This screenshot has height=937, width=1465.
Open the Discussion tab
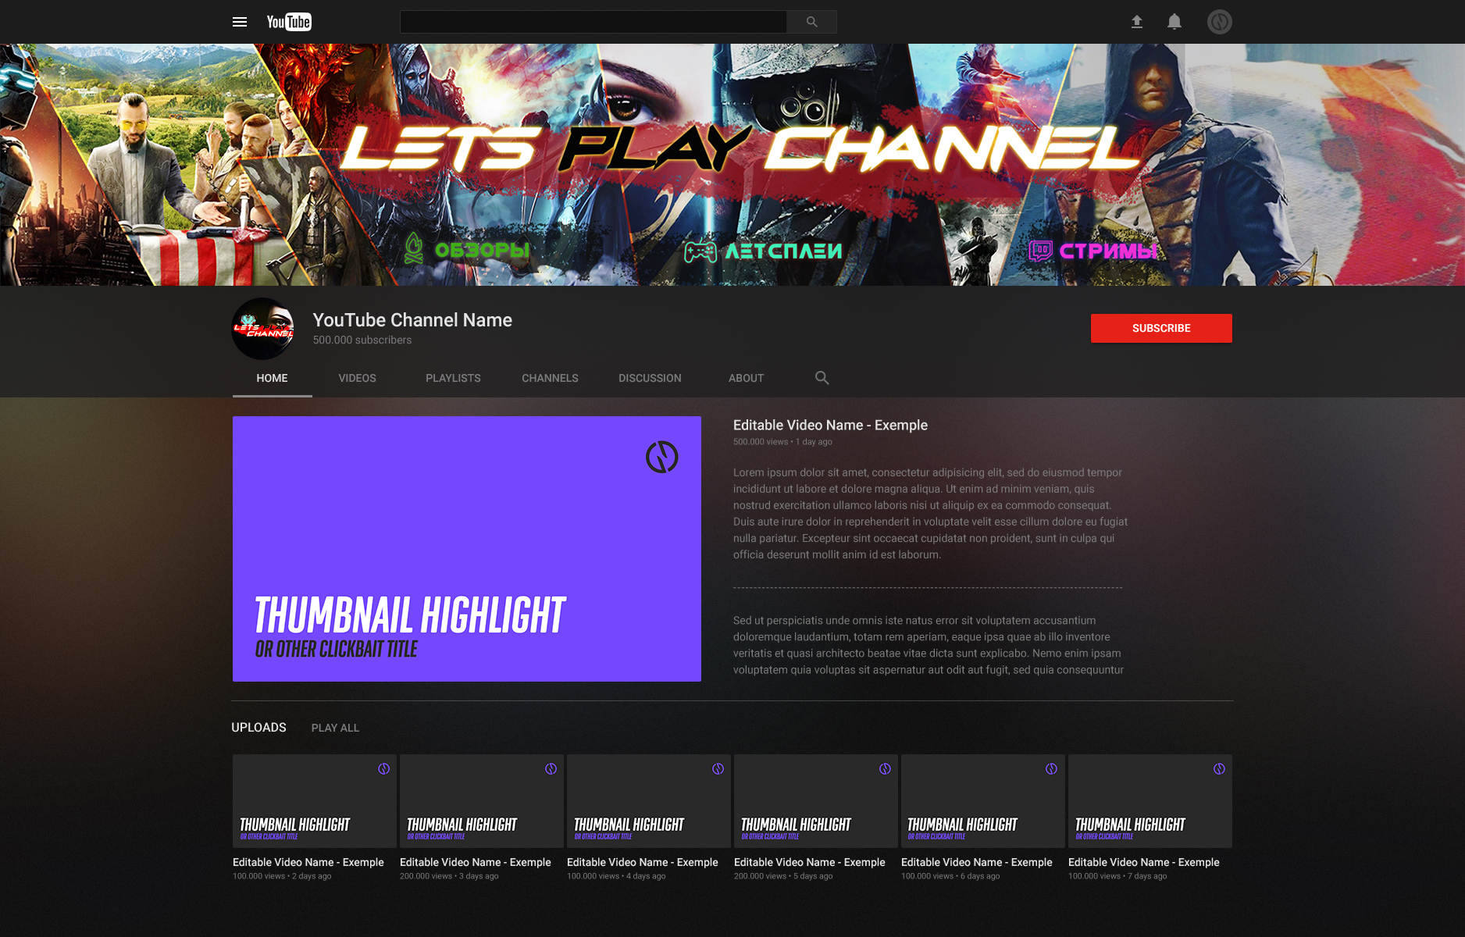pos(650,378)
